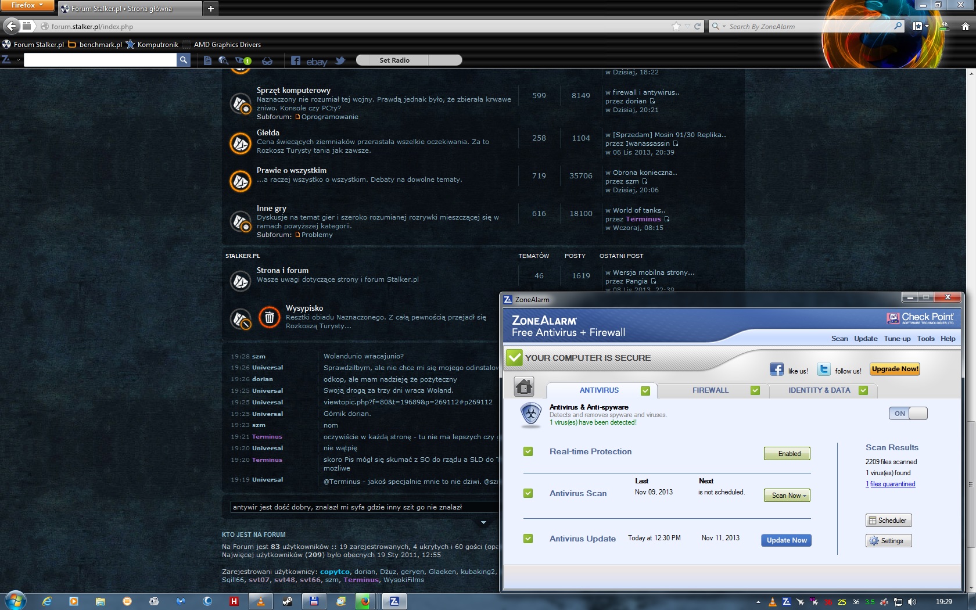
Task: Open the ZoneAlarm Help menu
Action: click(x=948, y=339)
